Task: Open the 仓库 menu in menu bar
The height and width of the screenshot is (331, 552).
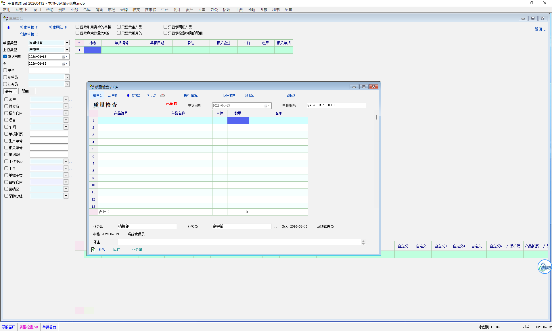Action: point(87,9)
